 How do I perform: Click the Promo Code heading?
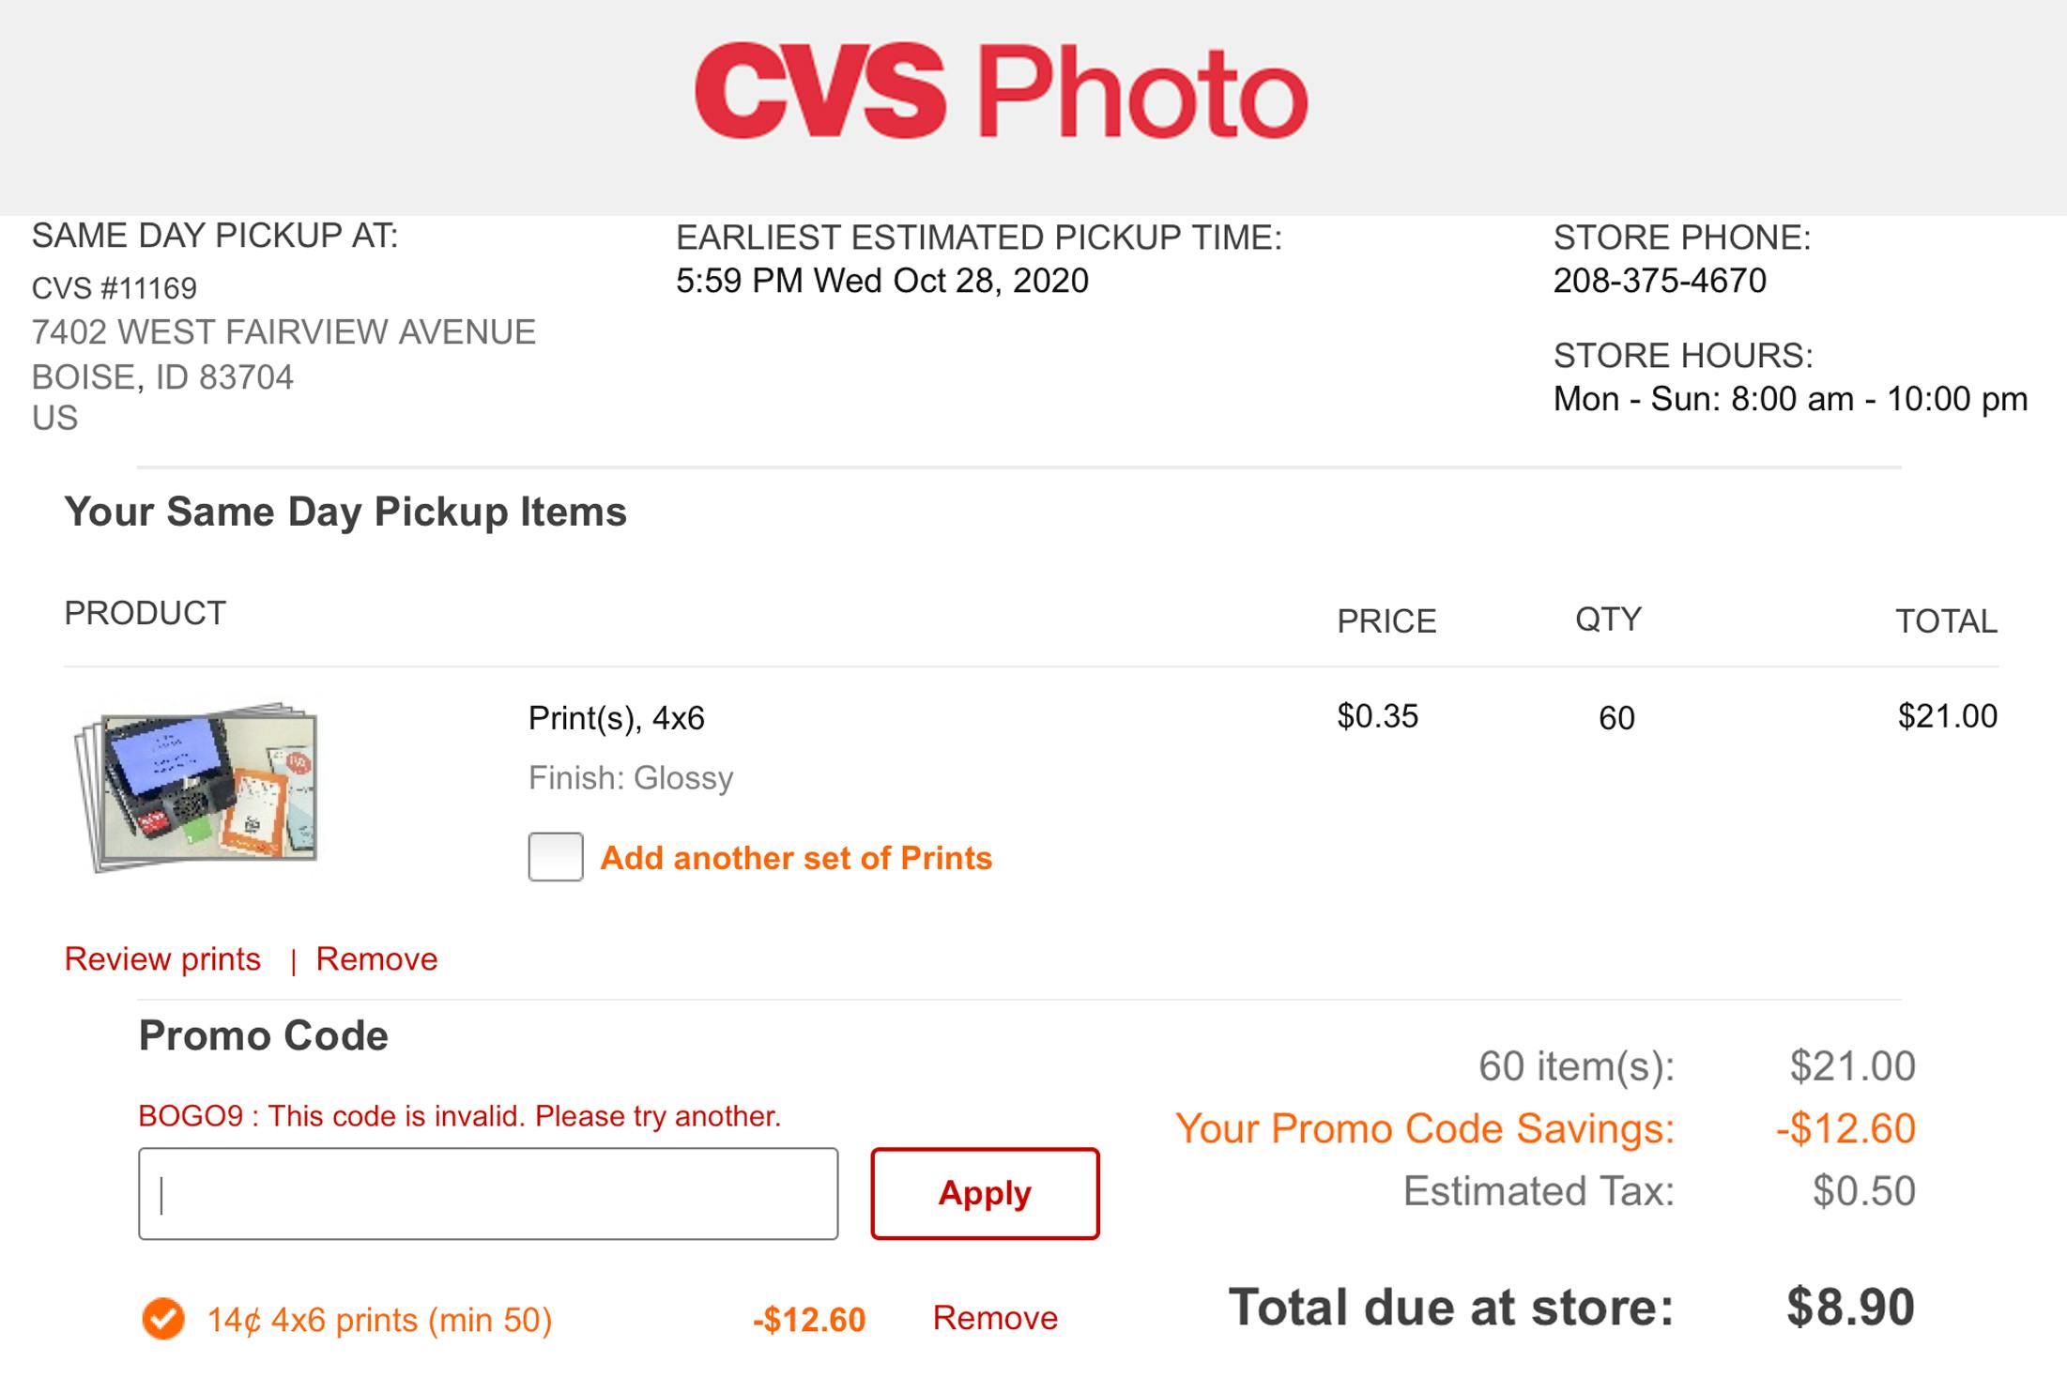coord(263,1036)
